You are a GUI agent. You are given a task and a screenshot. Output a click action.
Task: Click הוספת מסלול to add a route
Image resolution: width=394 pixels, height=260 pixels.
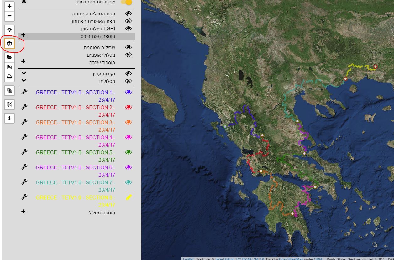pyautogui.click(x=102, y=213)
